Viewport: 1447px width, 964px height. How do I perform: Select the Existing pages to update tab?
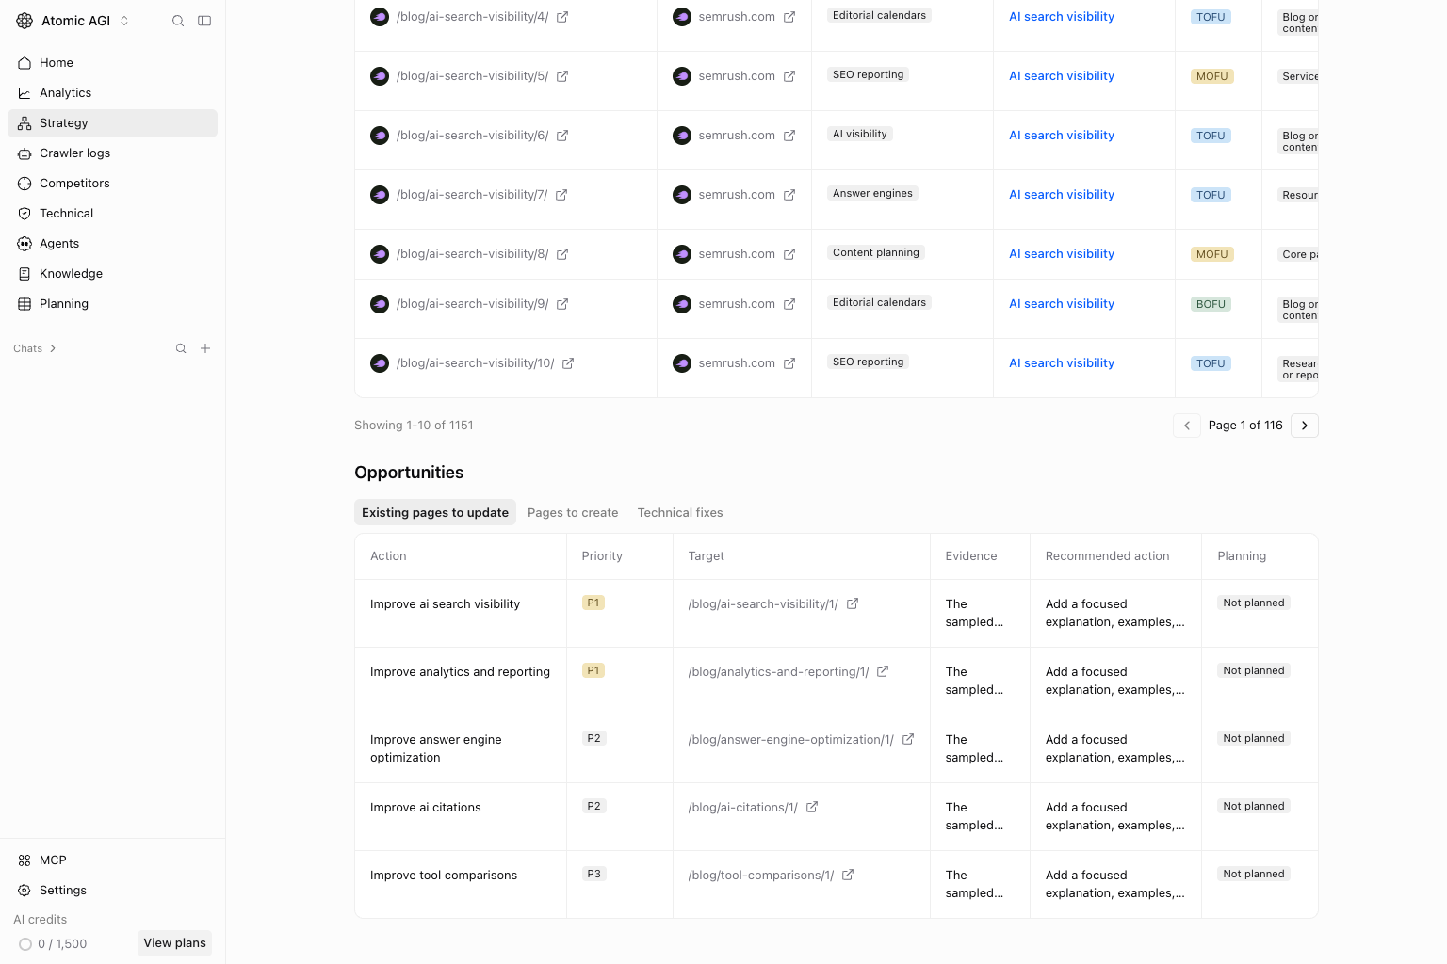click(x=435, y=513)
